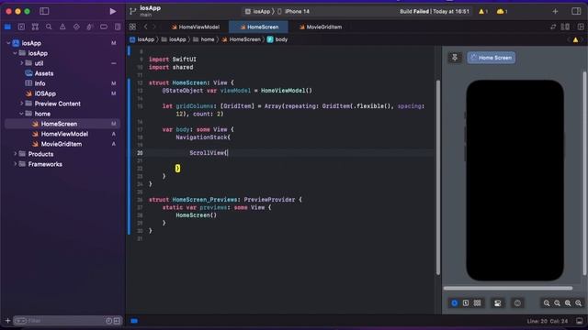The image size is (588, 330).
Task: Click the home folder in the jump bar
Action: pos(204,39)
